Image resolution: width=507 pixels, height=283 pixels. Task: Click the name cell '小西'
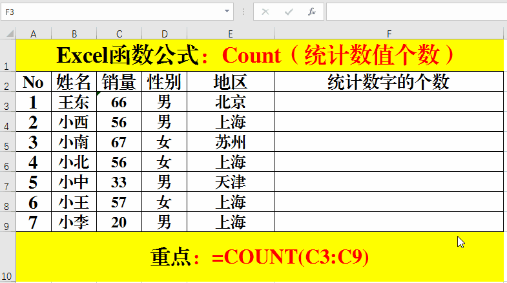(74, 121)
